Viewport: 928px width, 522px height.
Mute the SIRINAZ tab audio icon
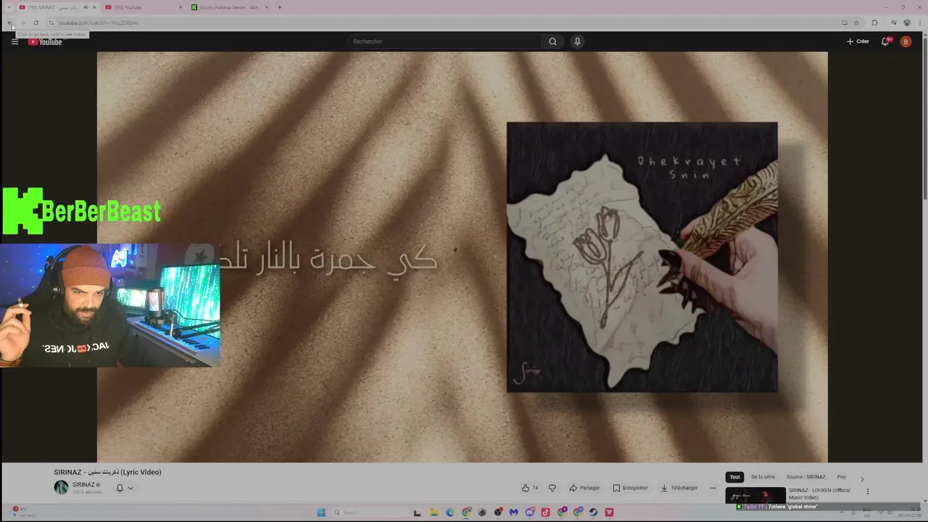tap(86, 7)
